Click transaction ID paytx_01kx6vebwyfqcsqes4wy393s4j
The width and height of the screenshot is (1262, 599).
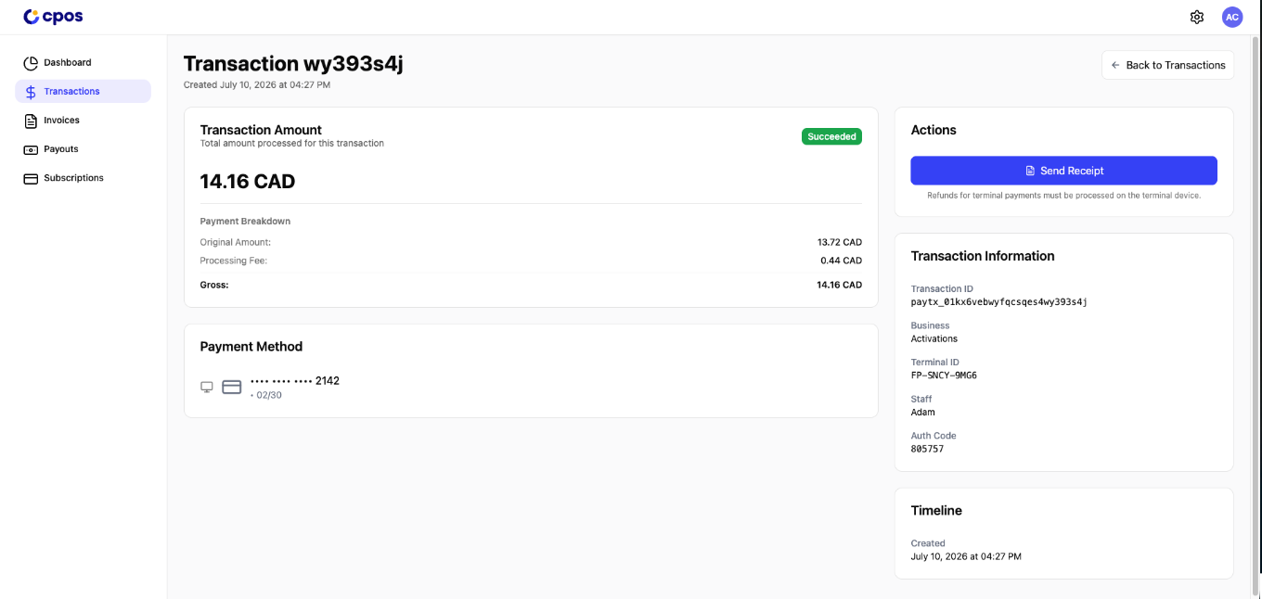pyautogui.click(x=998, y=301)
